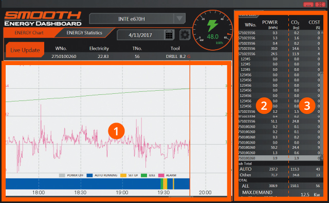Image resolution: width=329 pixels, height=203 pixels.
Task: Open the calendar date picker icon
Action: [169, 35]
